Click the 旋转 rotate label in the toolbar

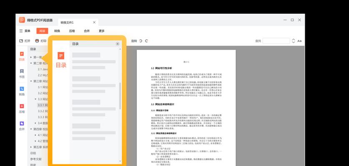134,41
